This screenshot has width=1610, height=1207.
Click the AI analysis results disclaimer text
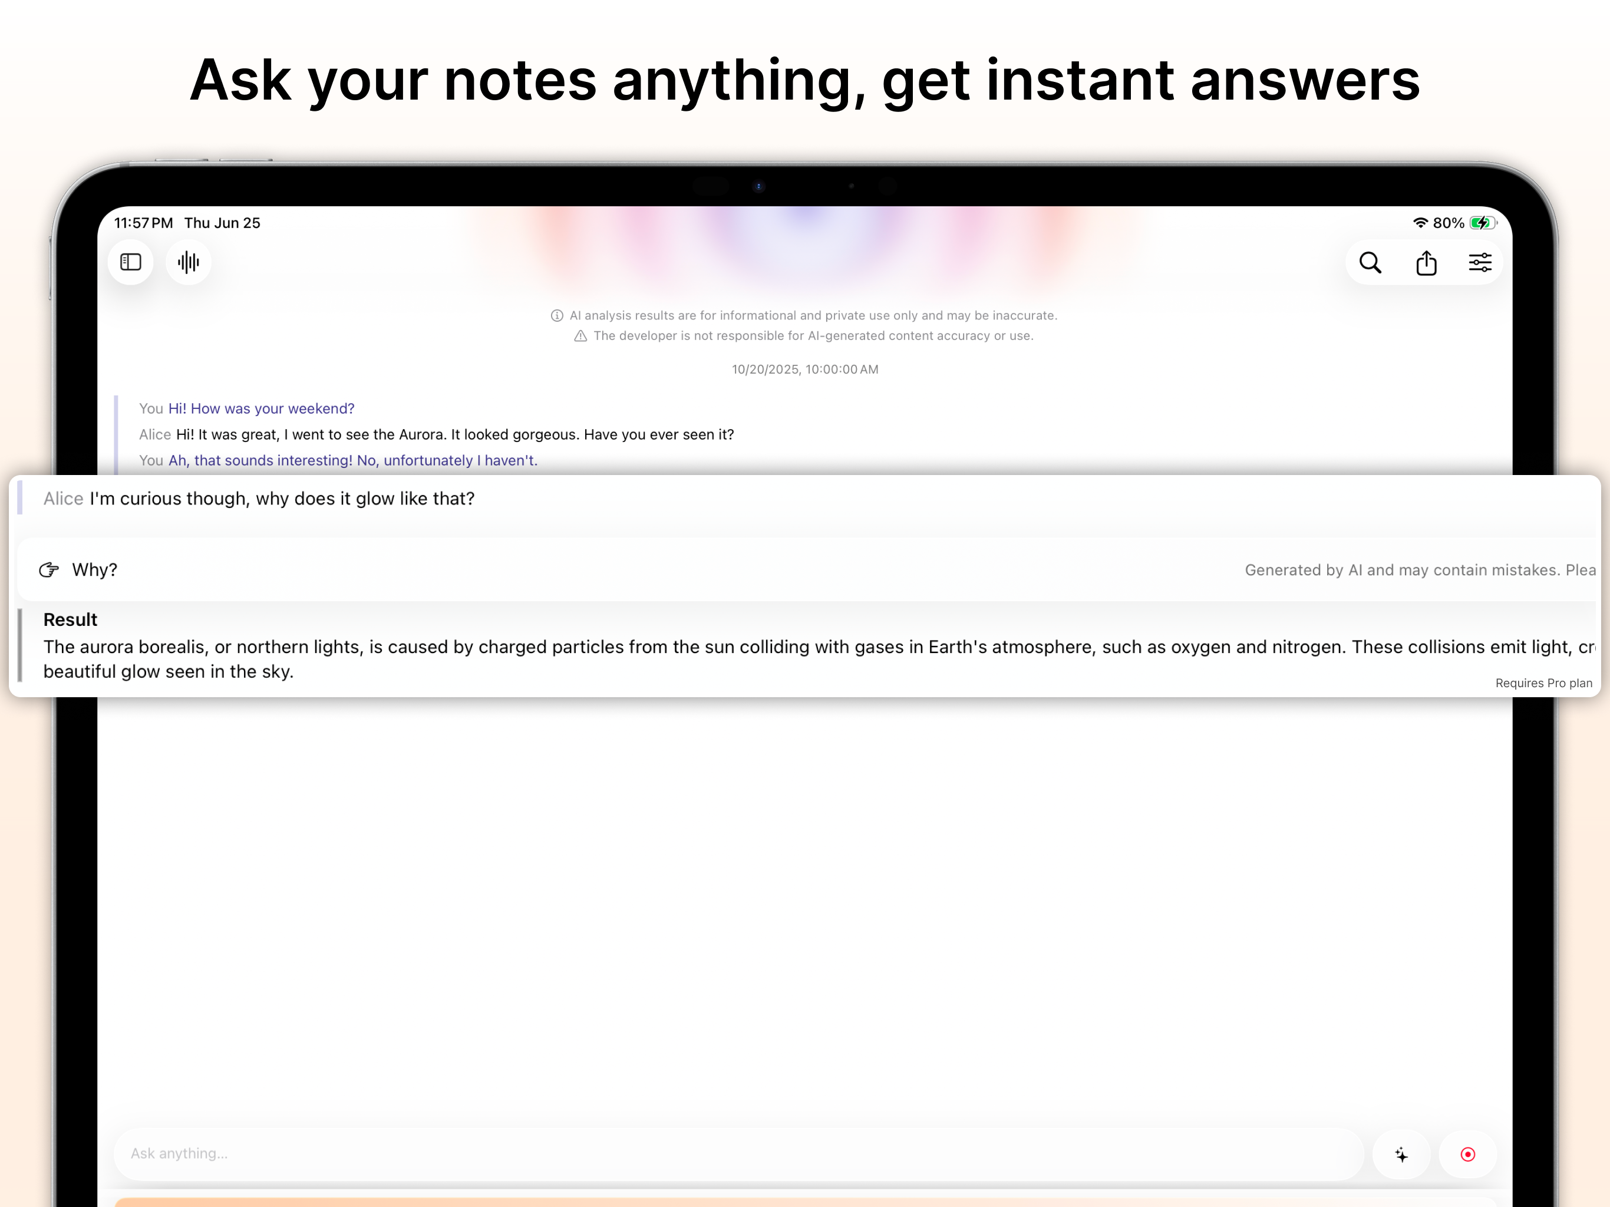click(813, 315)
